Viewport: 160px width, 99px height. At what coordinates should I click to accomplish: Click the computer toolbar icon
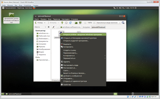pos(80,23)
